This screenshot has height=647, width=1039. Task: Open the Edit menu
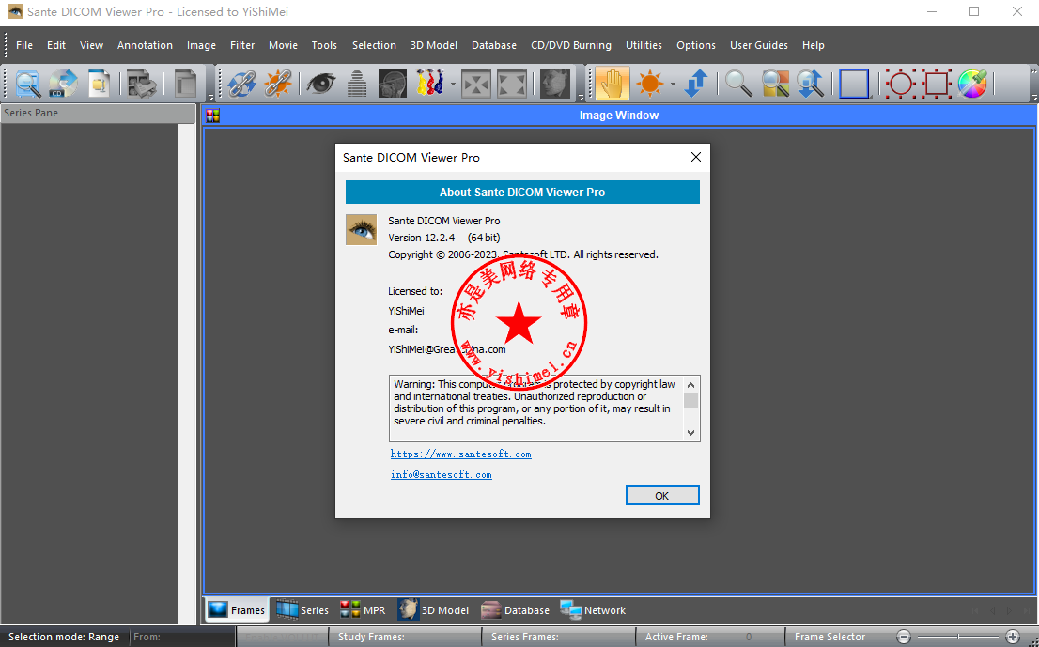pyautogui.click(x=56, y=45)
